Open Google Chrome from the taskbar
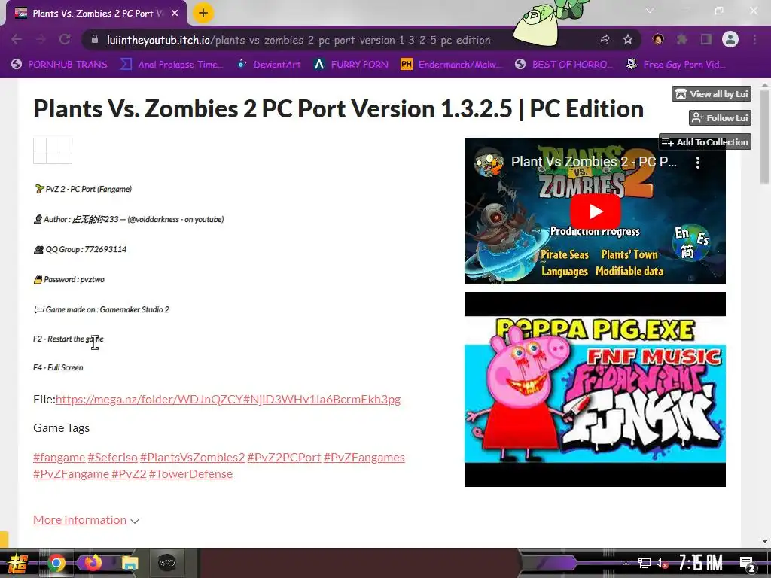The height and width of the screenshot is (578, 771). coord(56,563)
